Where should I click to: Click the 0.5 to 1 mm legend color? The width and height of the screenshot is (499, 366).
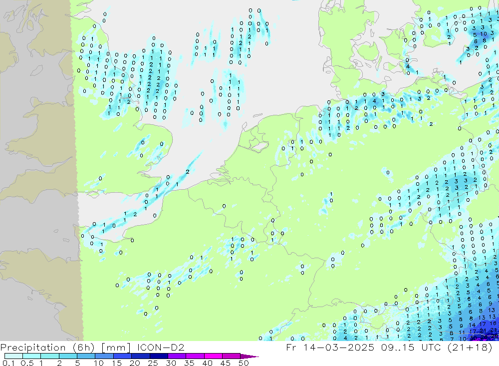31,356
